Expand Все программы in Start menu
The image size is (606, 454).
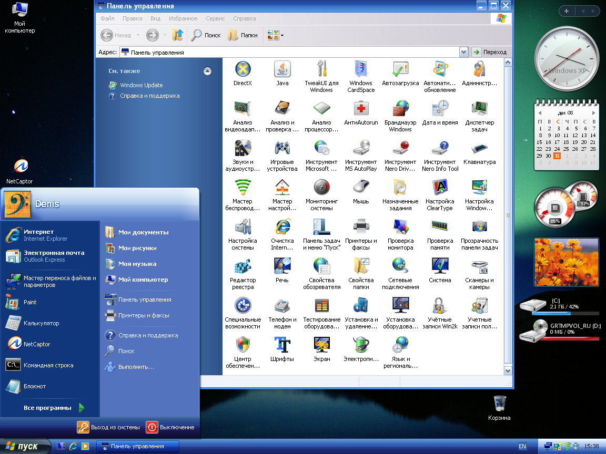(54, 408)
